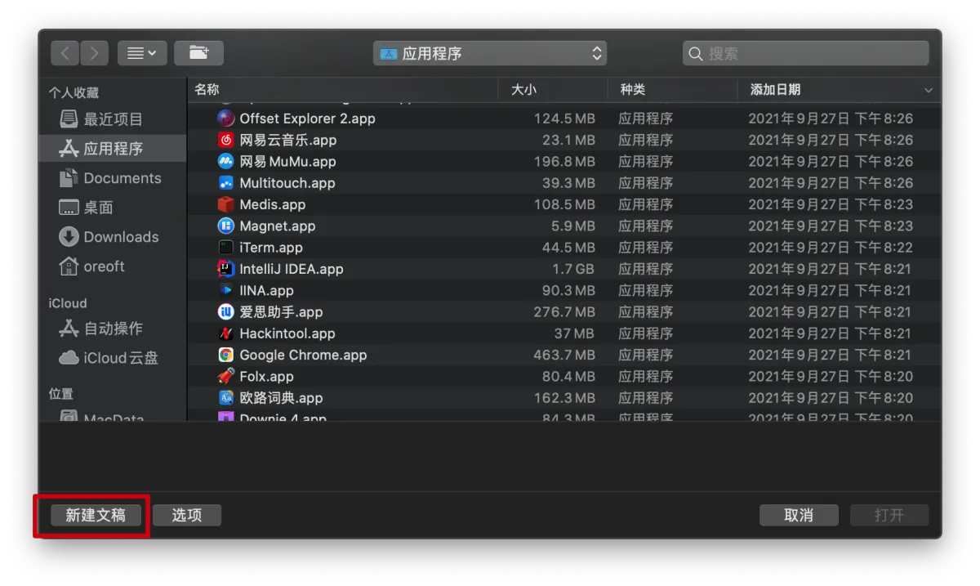Select the Medis.app red cube icon

pyautogui.click(x=226, y=204)
